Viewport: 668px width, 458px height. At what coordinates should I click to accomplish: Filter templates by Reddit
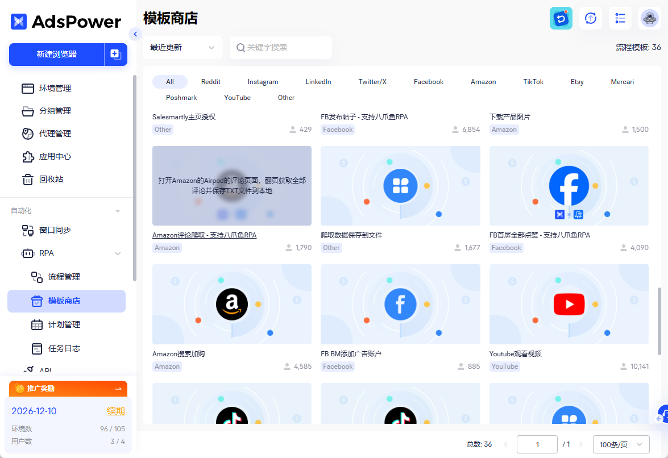(211, 82)
